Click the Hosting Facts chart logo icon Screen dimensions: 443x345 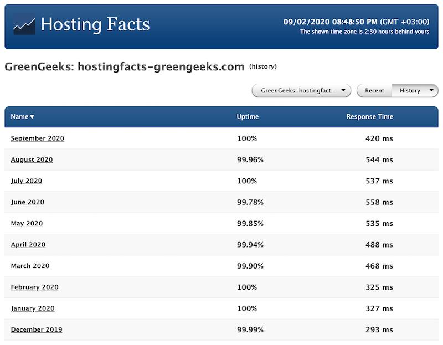[24, 25]
